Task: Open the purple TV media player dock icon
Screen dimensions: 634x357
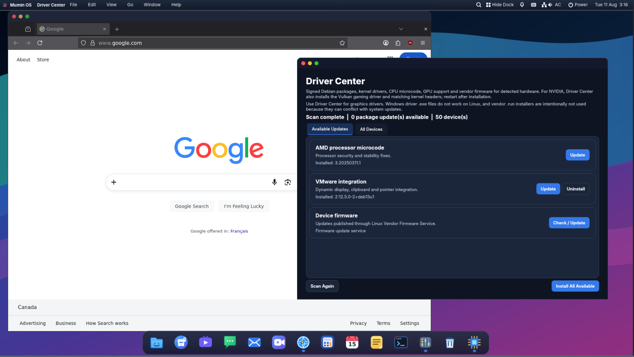Action: click(x=206, y=343)
